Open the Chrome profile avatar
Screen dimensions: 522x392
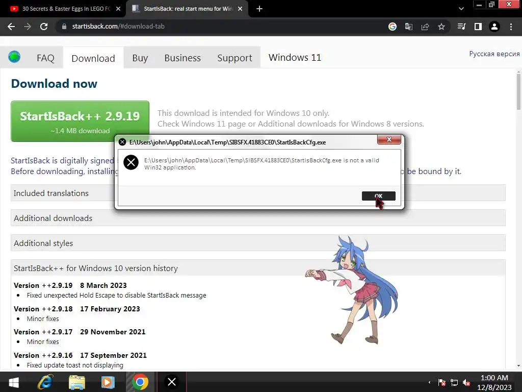tap(494, 27)
